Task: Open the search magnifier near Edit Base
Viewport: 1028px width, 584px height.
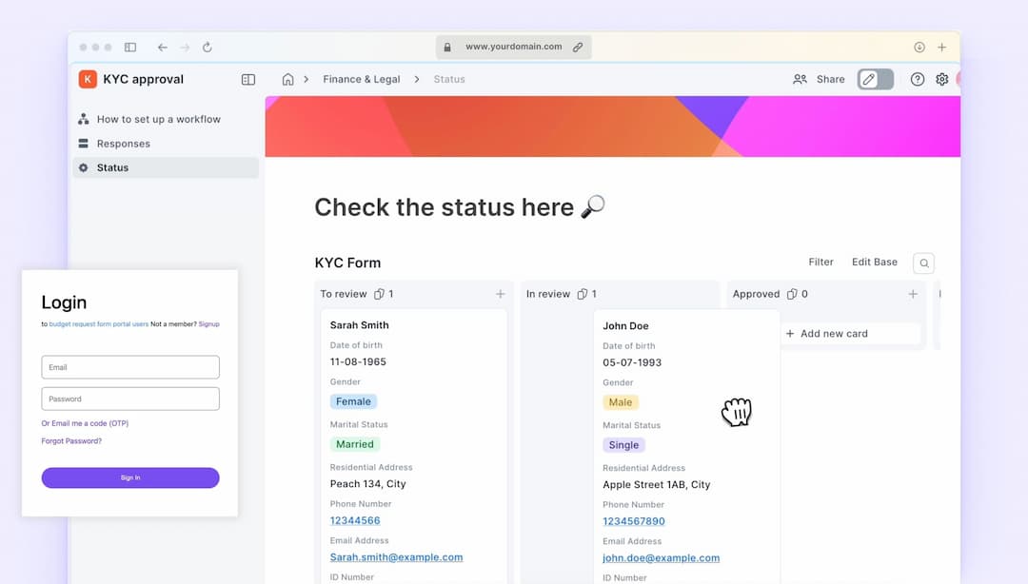Action: click(922, 263)
